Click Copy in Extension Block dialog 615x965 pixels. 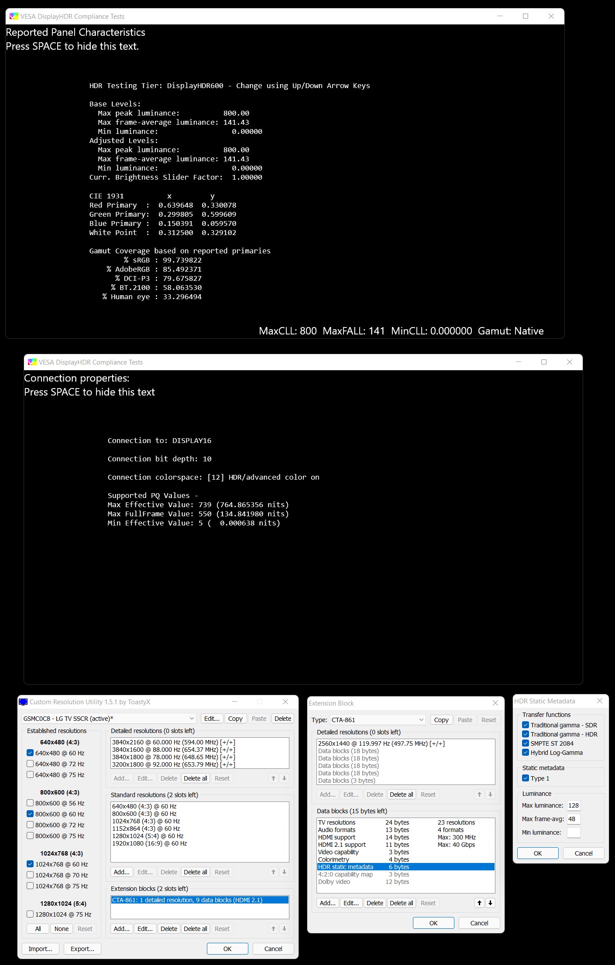coord(441,719)
